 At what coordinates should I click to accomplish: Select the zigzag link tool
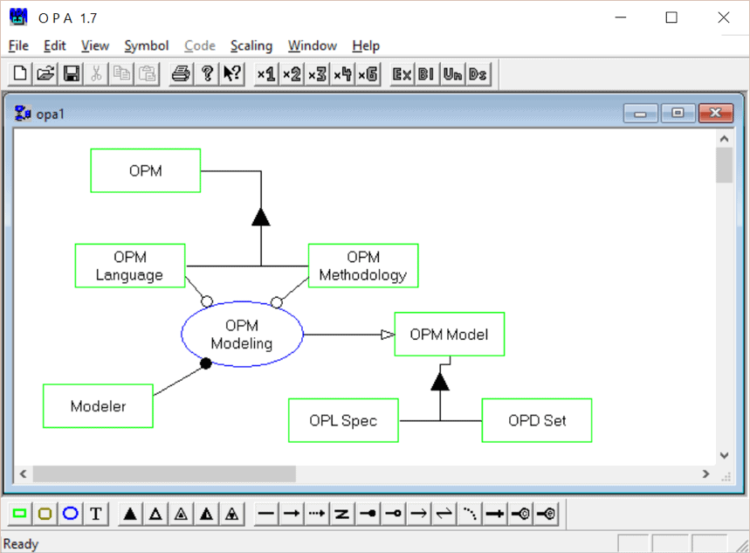[x=342, y=514]
